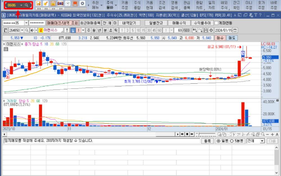
Task: Toggle the 분 minute period button
Action: (105, 30)
